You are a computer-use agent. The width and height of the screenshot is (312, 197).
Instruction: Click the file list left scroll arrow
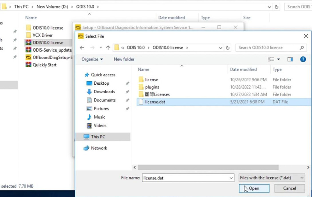click(x=135, y=167)
